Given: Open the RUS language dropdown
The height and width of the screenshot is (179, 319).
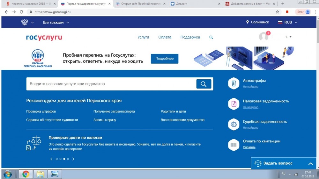Looking at the screenshot, I should click(x=288, y=22).
